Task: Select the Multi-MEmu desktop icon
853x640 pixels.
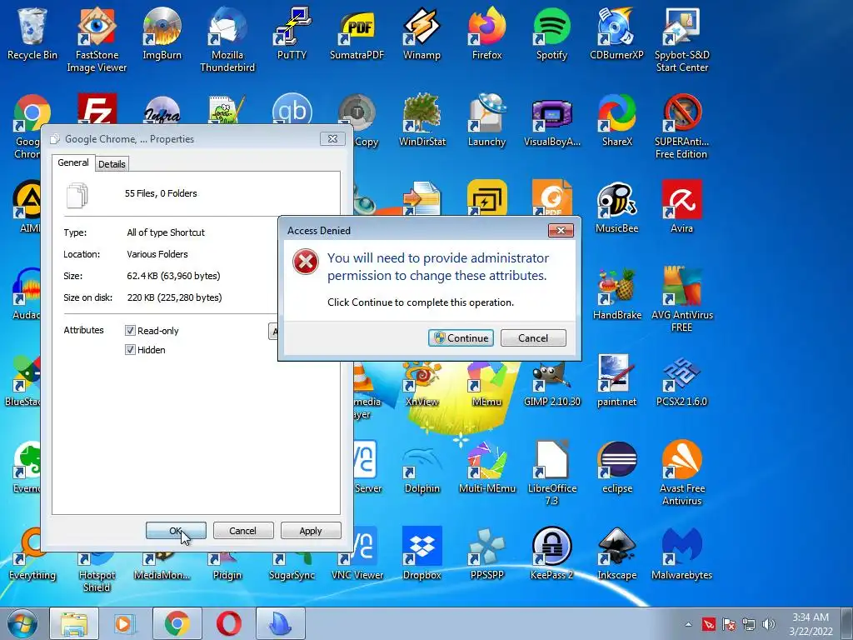Action: point(486,467)
